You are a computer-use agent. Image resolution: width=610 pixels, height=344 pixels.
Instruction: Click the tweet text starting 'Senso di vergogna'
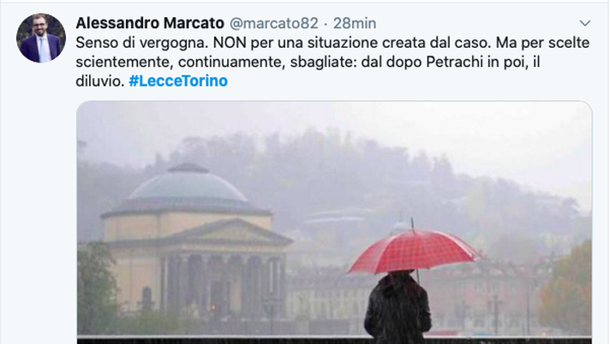click(x=332, y=62)
